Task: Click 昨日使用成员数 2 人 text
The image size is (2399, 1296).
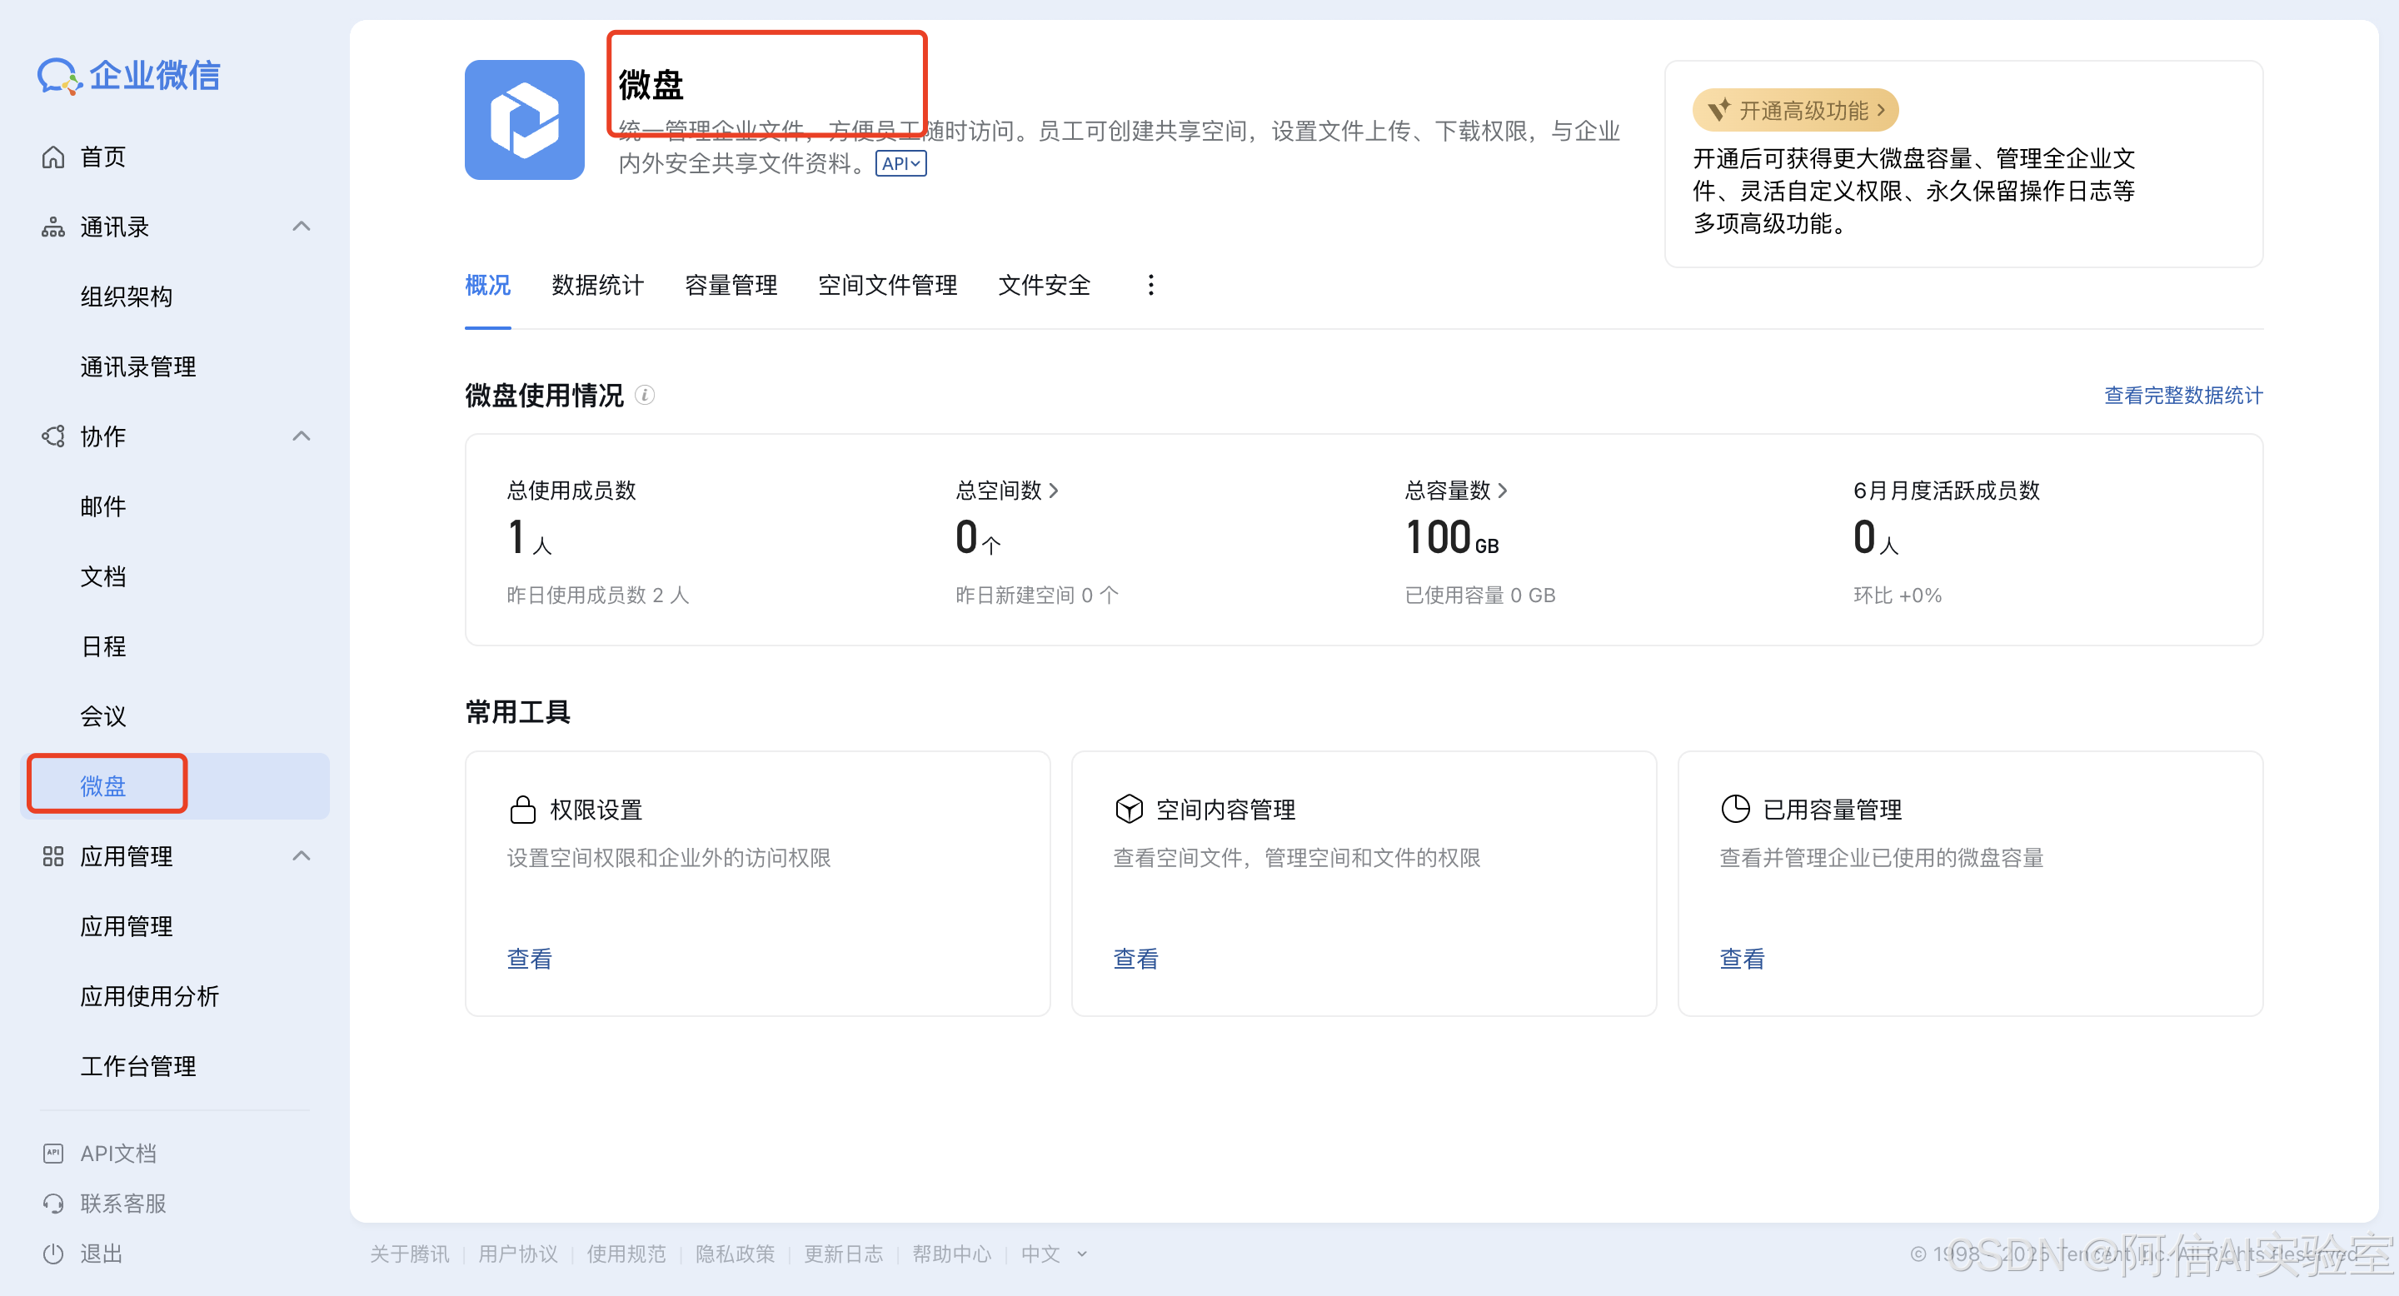Action: tap(598, 595)
